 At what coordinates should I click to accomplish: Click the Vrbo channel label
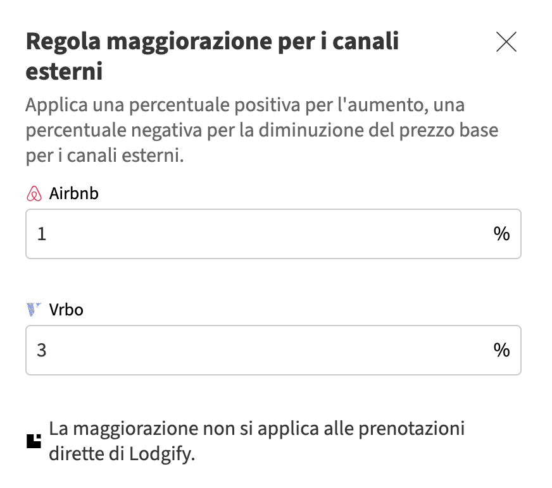[x=66, y=310]
